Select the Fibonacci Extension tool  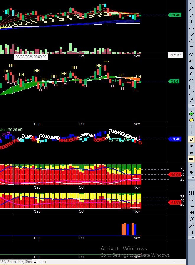[191, 226]
